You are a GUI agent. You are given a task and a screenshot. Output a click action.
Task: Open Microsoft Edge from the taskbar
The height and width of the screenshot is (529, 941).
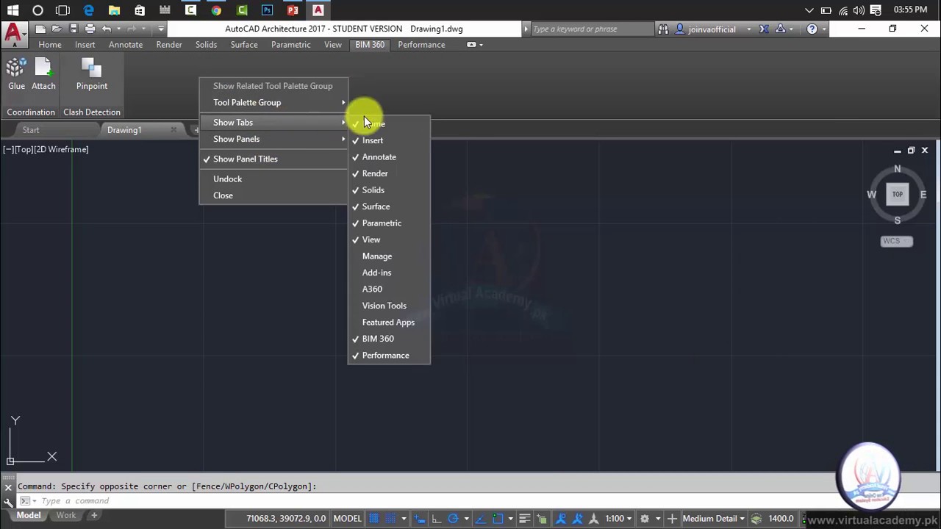(x=88, y=10)
